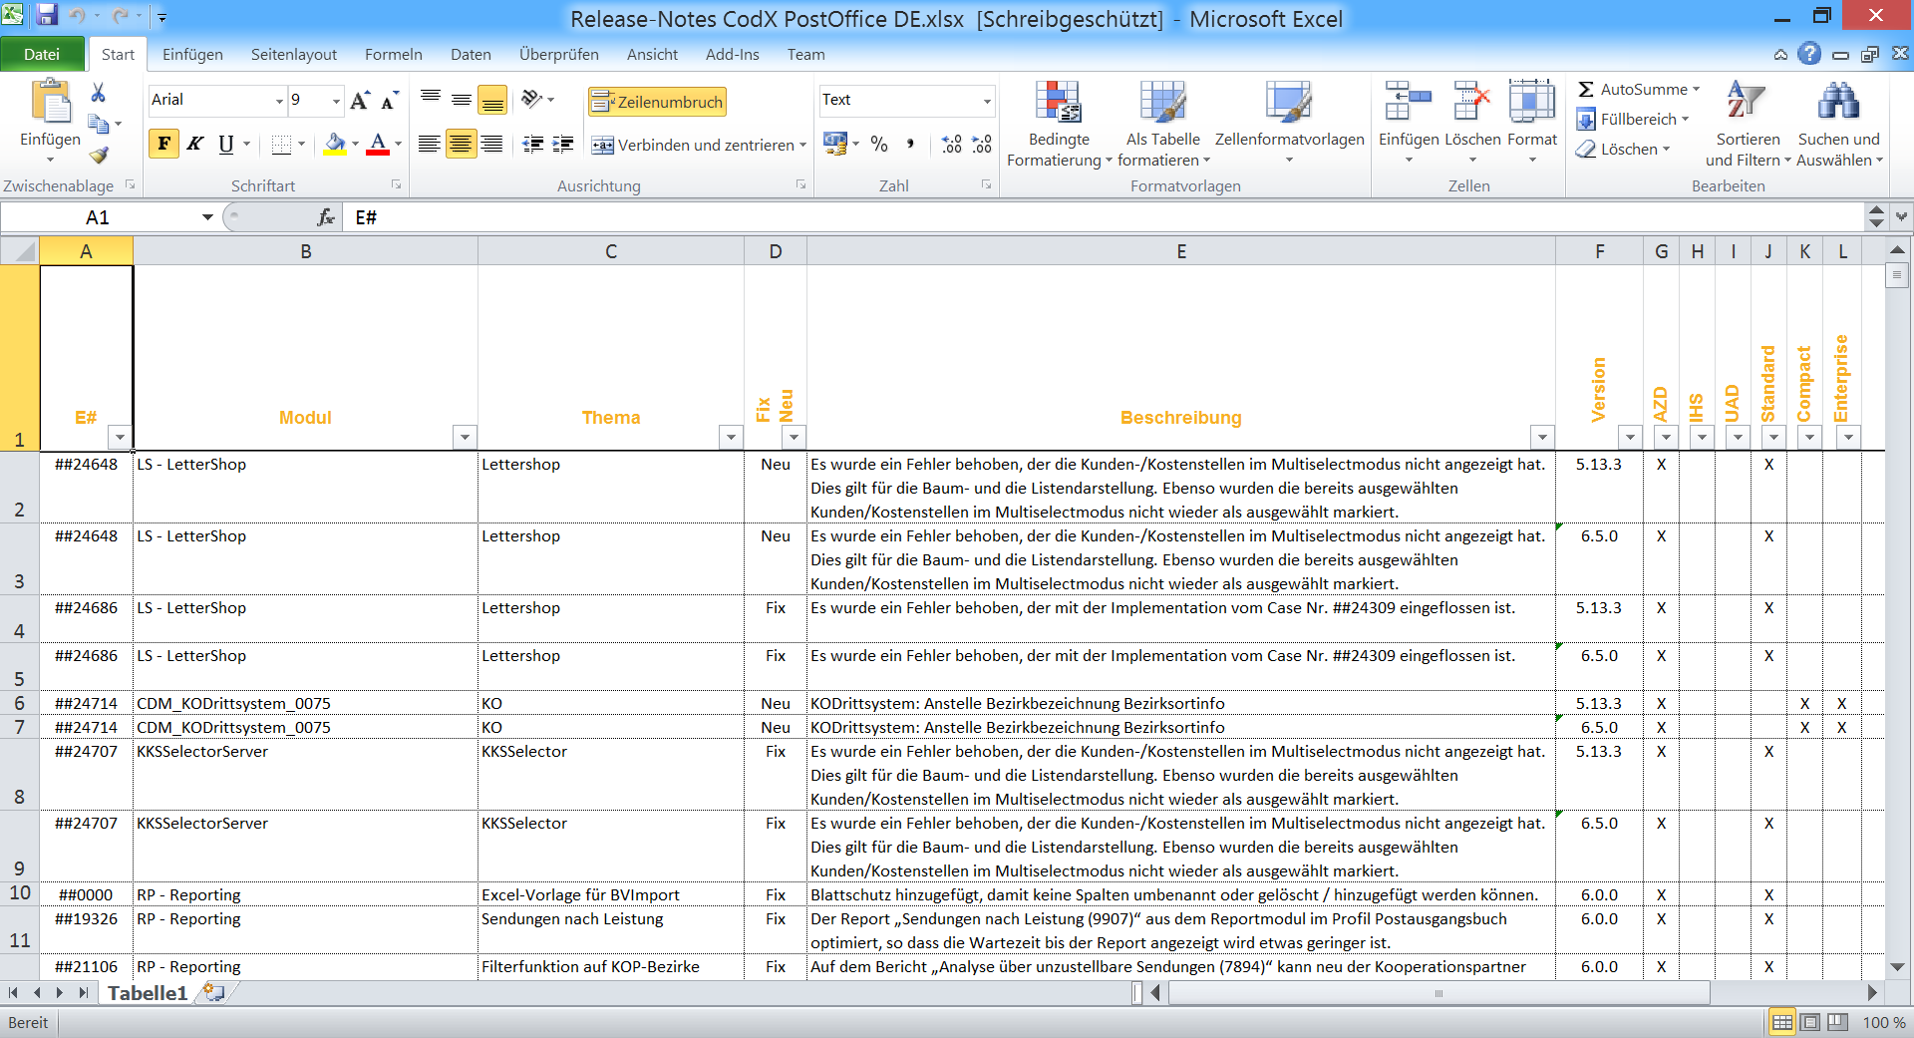Apply percent style format

coord(879,145)
